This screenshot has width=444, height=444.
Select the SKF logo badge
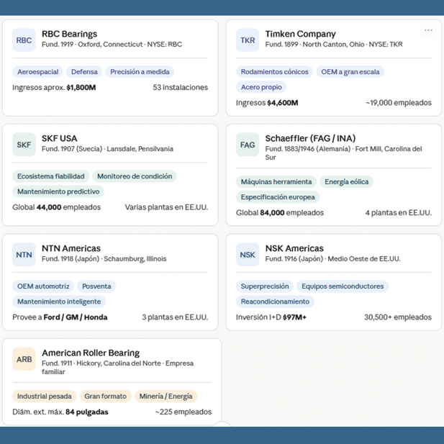(x=24, y=145)
